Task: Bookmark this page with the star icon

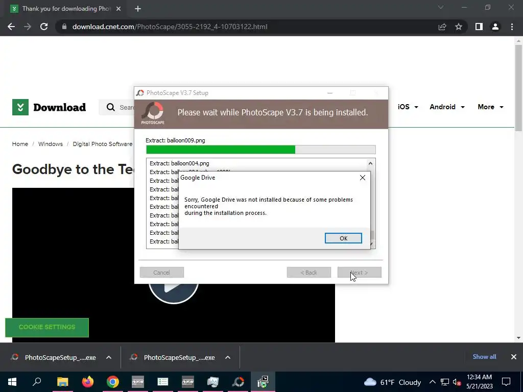Action: coord(459,27)
